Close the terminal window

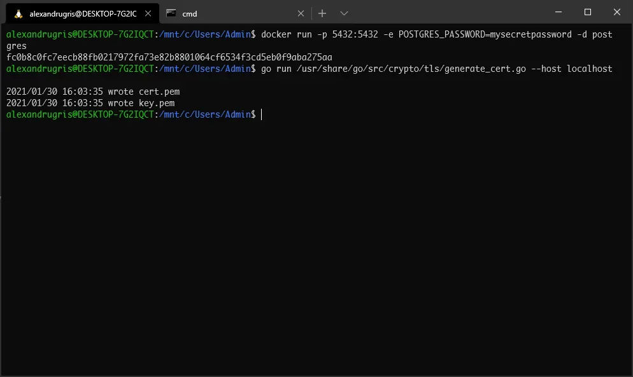(617, 12)
